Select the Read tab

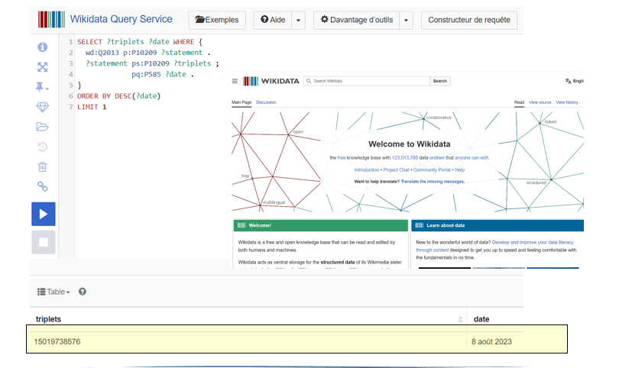coord(519,102)
